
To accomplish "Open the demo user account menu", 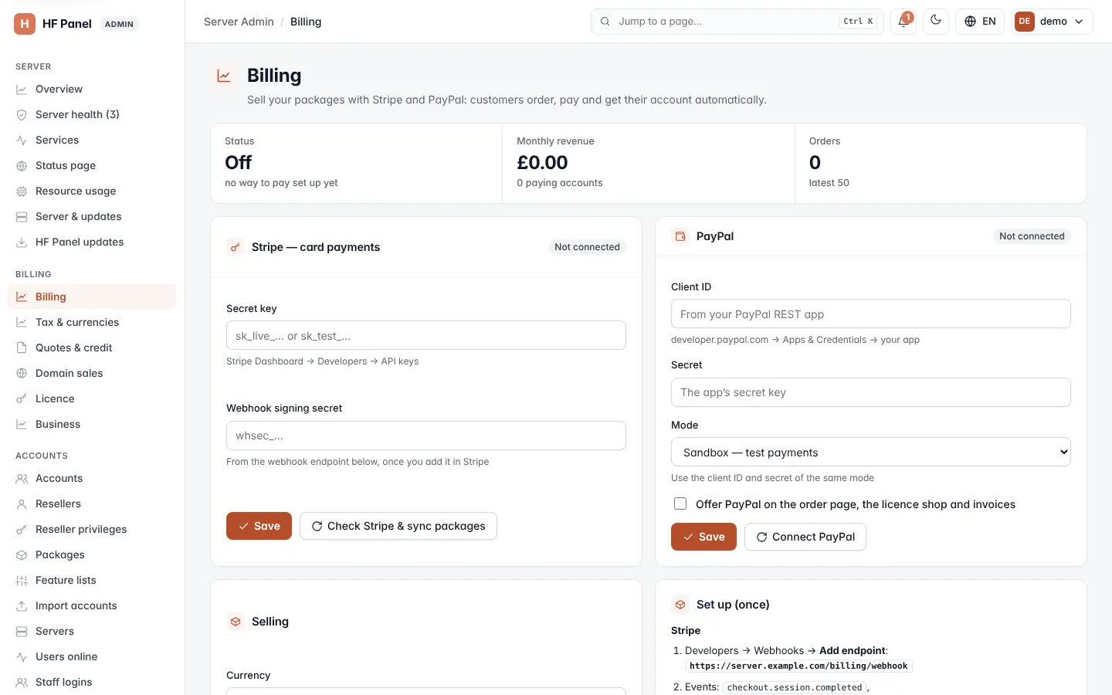I will 1052,22.
